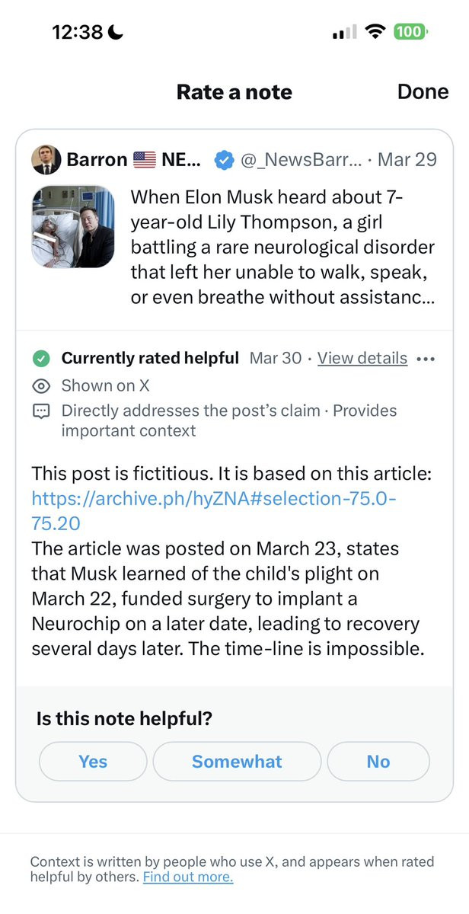Open the archive.ph article link
469x914 pixels.
[213, 499]
